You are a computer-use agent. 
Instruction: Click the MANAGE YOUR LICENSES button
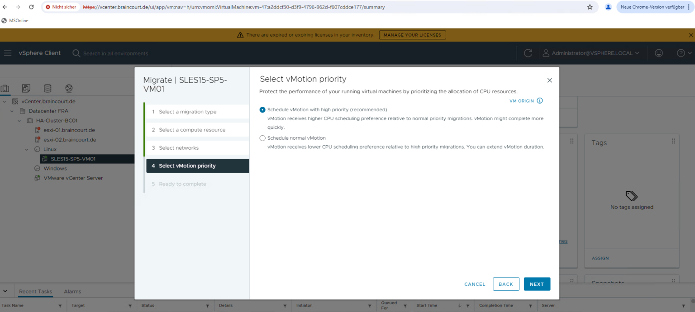coord(412,35)
